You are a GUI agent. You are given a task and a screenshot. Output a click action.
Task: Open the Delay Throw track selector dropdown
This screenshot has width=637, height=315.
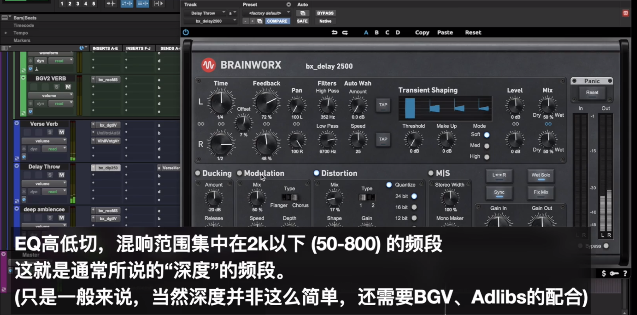click(206, 13)
